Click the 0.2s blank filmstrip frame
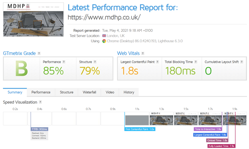The image size is (249, 149). (15, 118)
